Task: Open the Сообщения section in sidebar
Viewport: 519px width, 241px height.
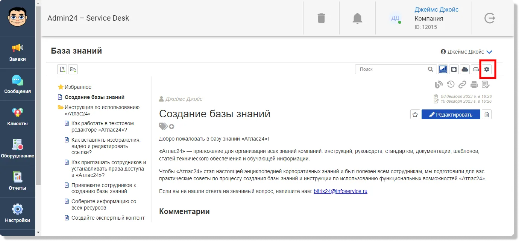Action: click(x=17, y=84)
